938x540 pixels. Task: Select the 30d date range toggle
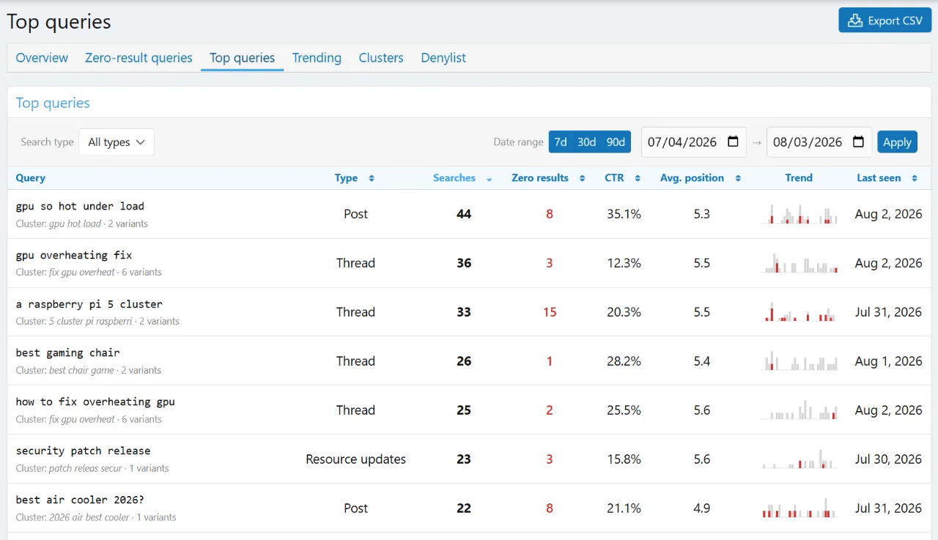pyautogui.click(x=586, y=142)
